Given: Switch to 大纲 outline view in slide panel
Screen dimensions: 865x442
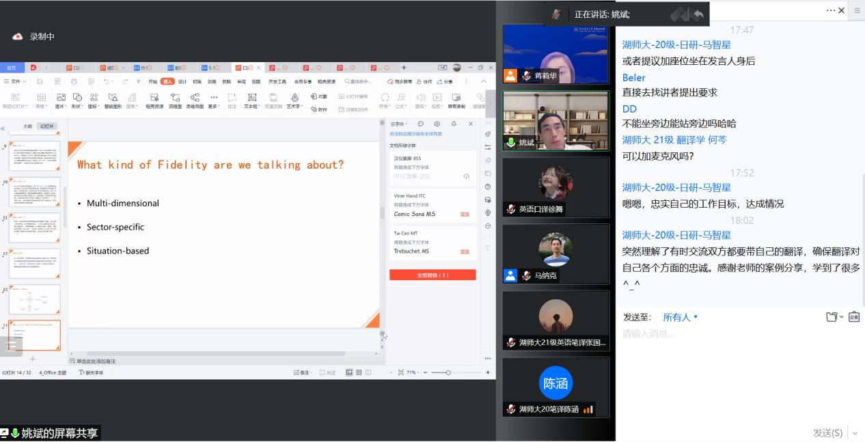Looking at the screenshot, I should click(x=28, y=126).
